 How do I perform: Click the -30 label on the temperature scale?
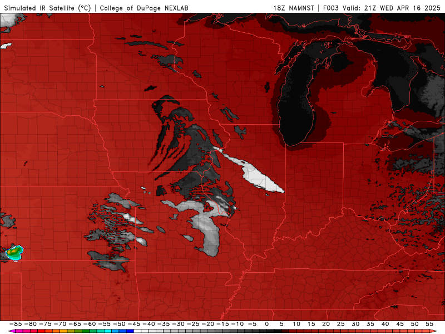tap(178, 324)
